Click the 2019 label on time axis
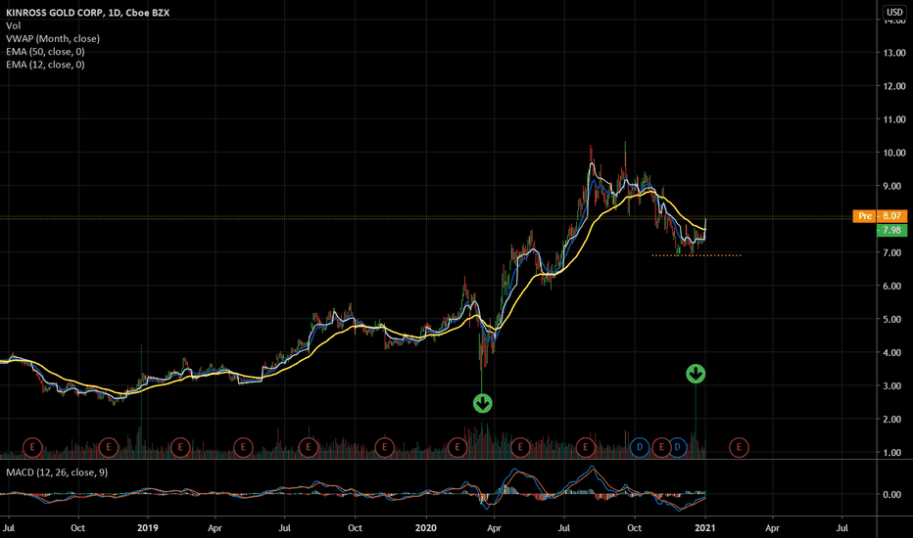The image size is (913, 538). point(148,528)
